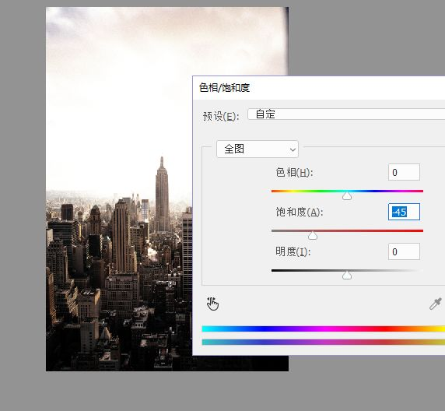Click the upper rainbow color range bar
The height and width of the screenshot is (411, 445).
pos(324,329)
